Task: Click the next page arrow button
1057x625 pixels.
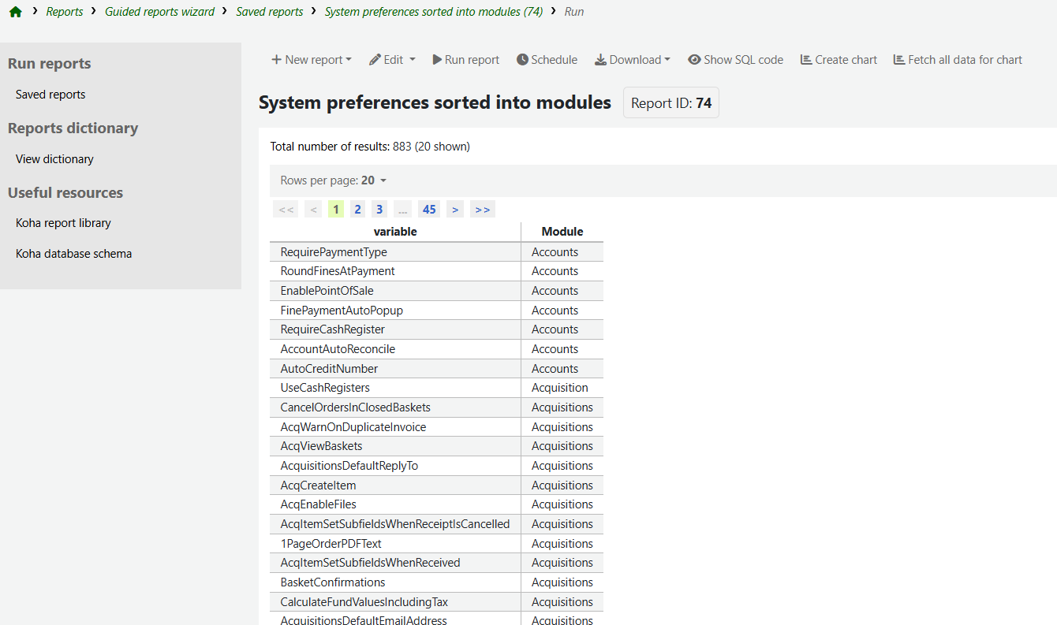Action: tap(455, 209)
